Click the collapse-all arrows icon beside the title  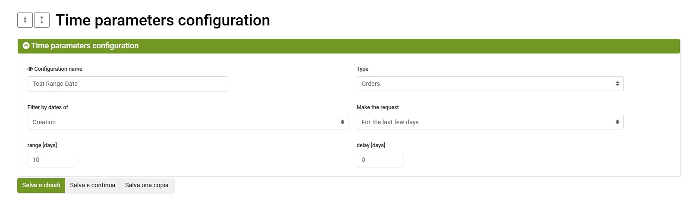pyautogui.click(x=25, y=20)
